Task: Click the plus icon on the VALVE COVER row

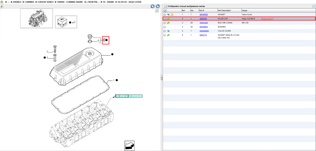Action: pos(165,31)
